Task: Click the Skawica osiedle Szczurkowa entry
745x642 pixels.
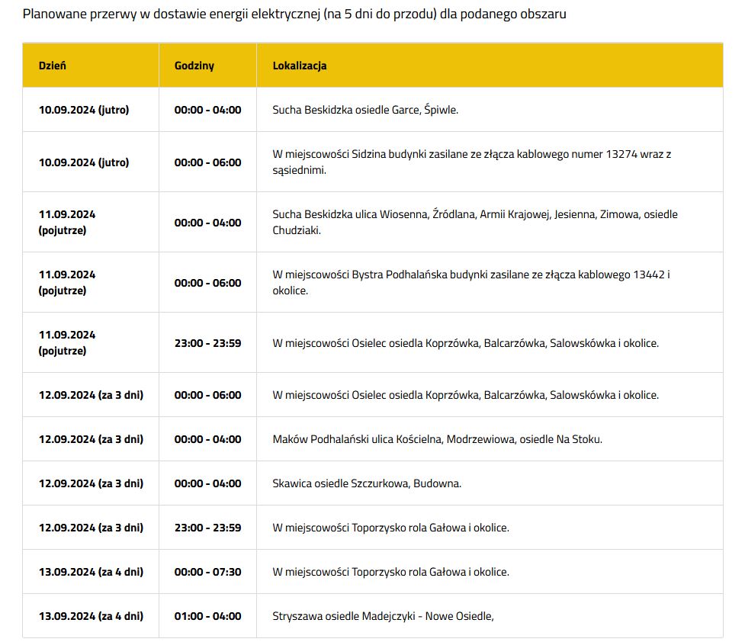Action: click(367, 483)
